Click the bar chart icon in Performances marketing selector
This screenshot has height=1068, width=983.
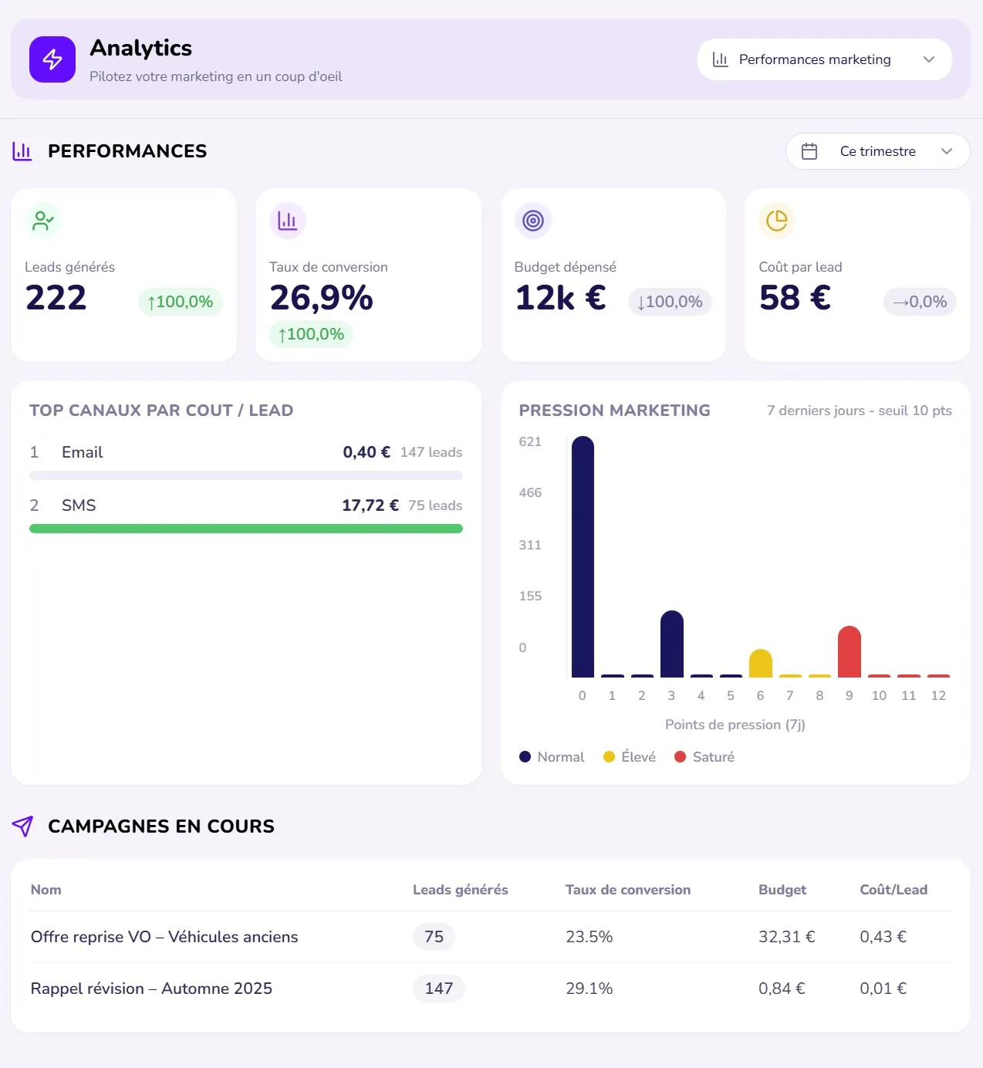pyautogui.click(x=720, y=59)
